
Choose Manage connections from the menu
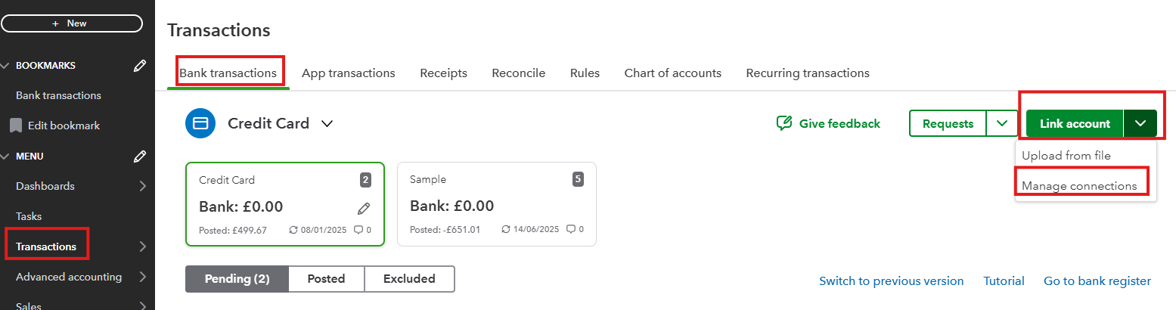[x=1079, y=186]
